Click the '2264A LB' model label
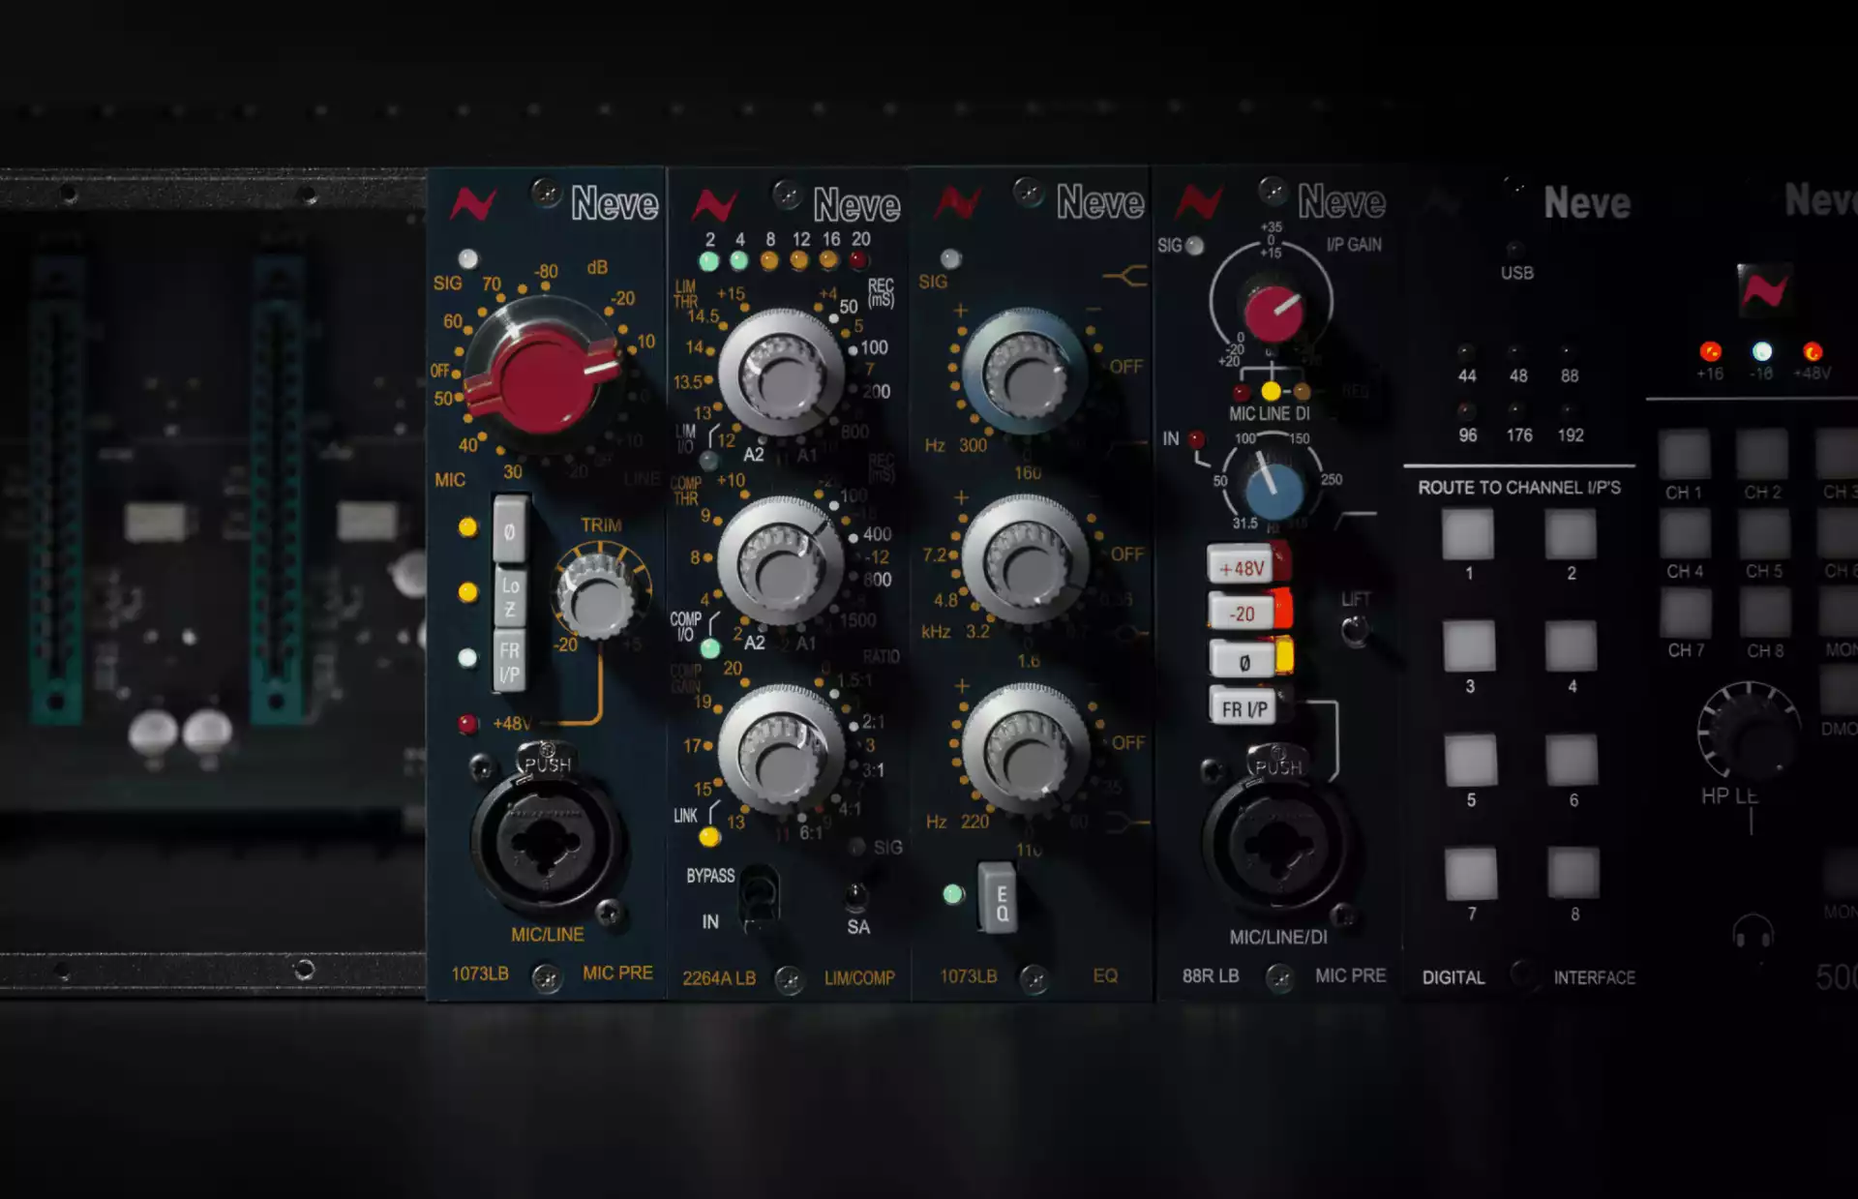The height and width of the screenshot is (1199, 1858). pyautogui.click(x=719, y=978)
